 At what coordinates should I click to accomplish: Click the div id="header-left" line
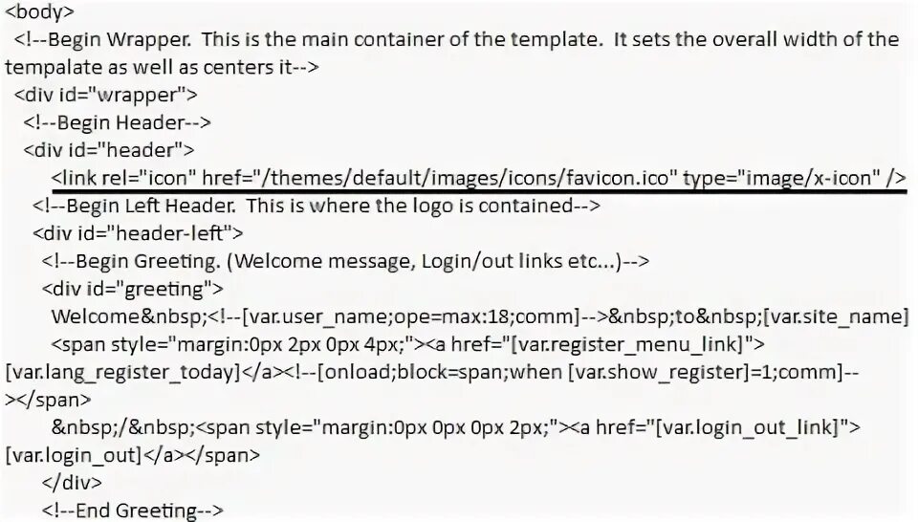pos(138,233)
